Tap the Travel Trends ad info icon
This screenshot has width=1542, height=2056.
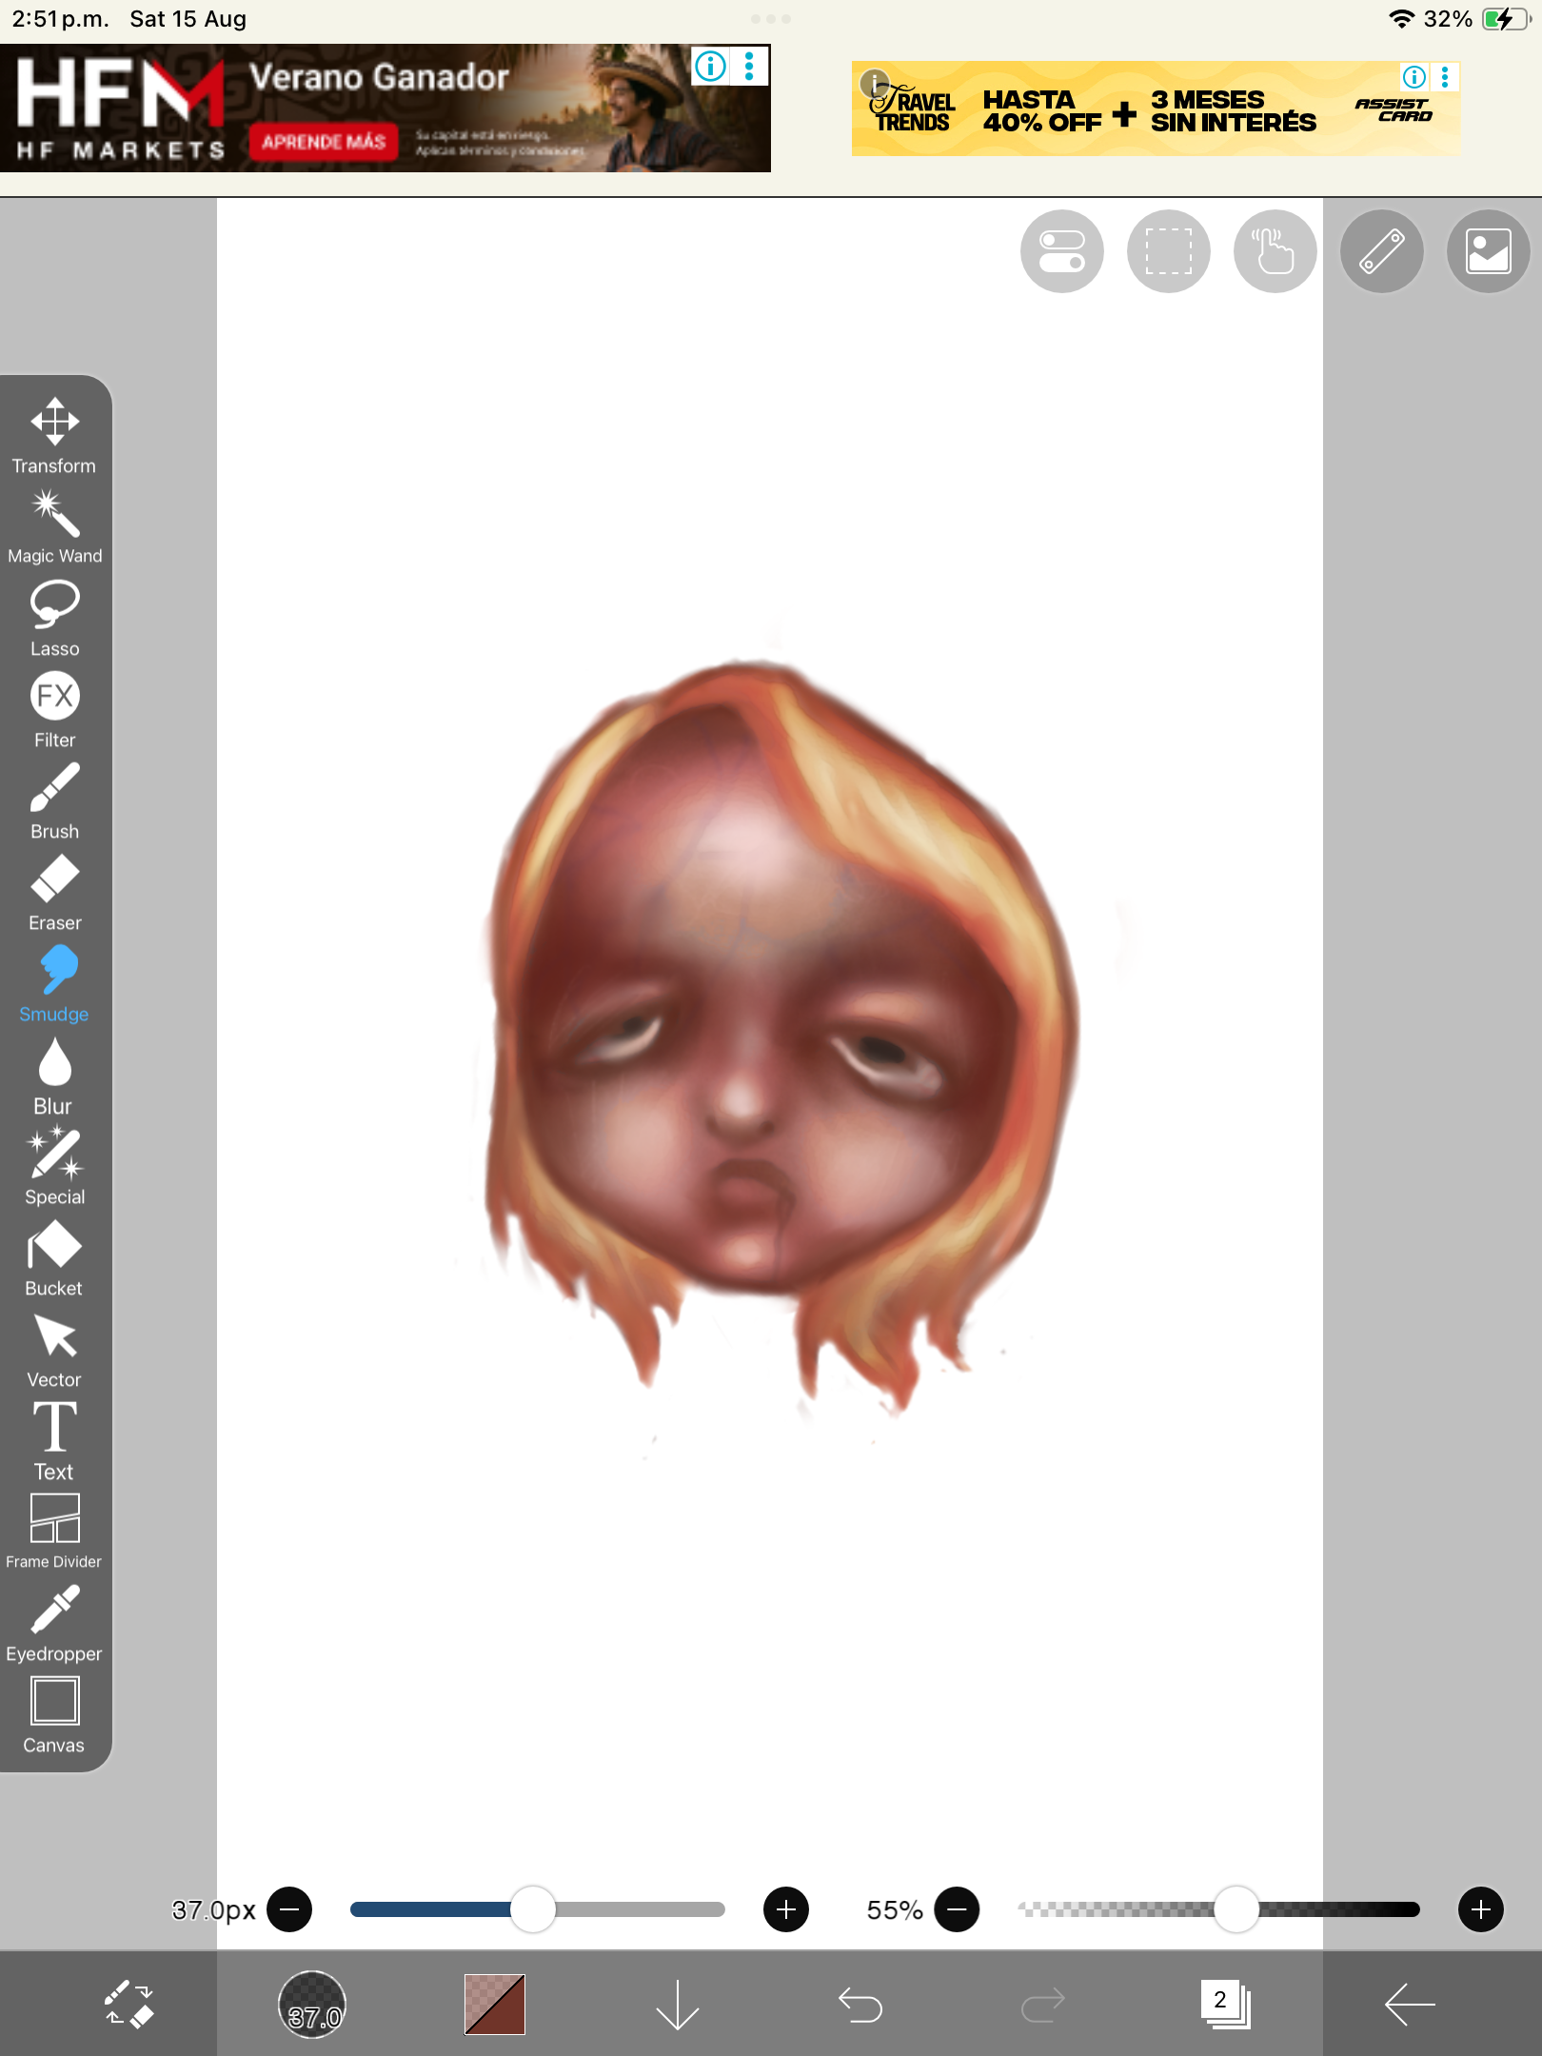1414,76
